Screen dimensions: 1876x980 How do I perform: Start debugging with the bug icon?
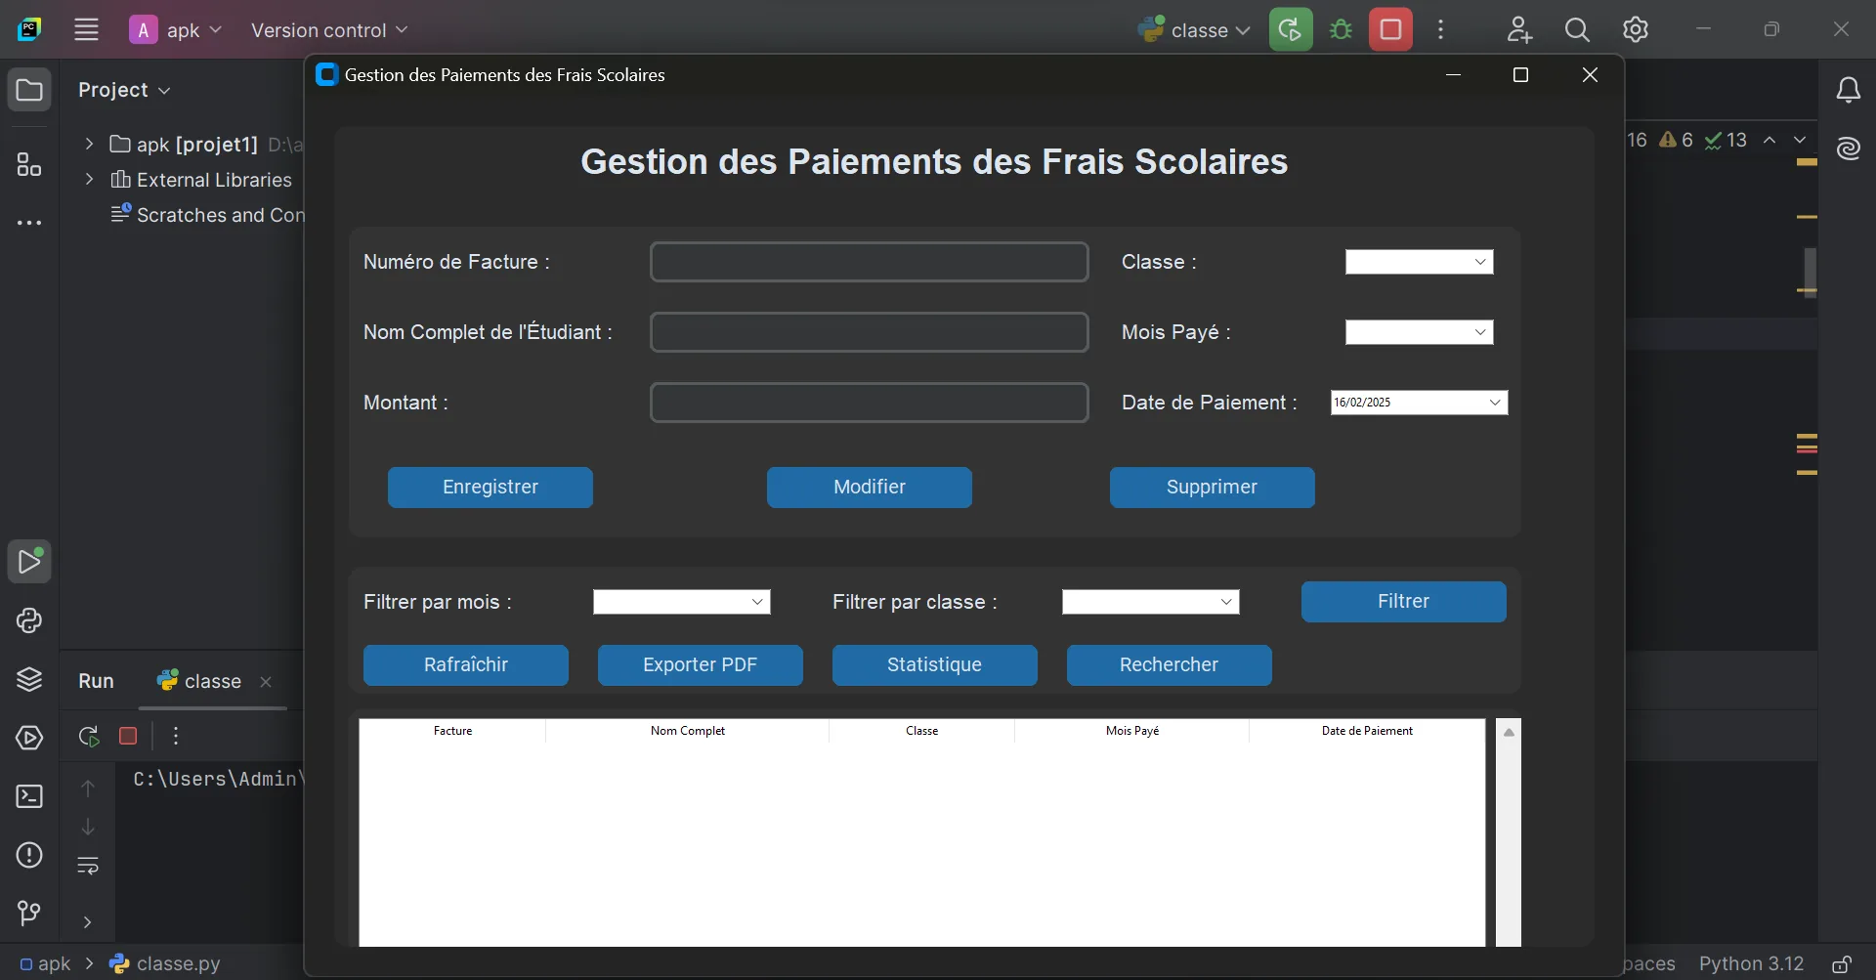tap(1341, 29)
